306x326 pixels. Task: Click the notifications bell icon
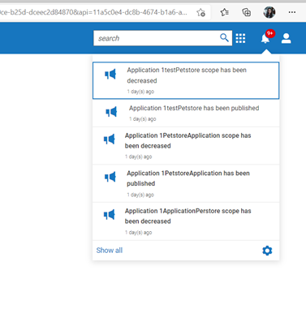(265, 39)
